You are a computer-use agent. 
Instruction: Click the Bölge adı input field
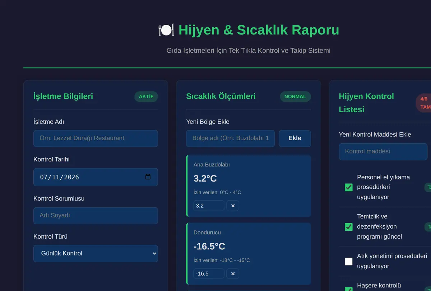coord(231,138)
